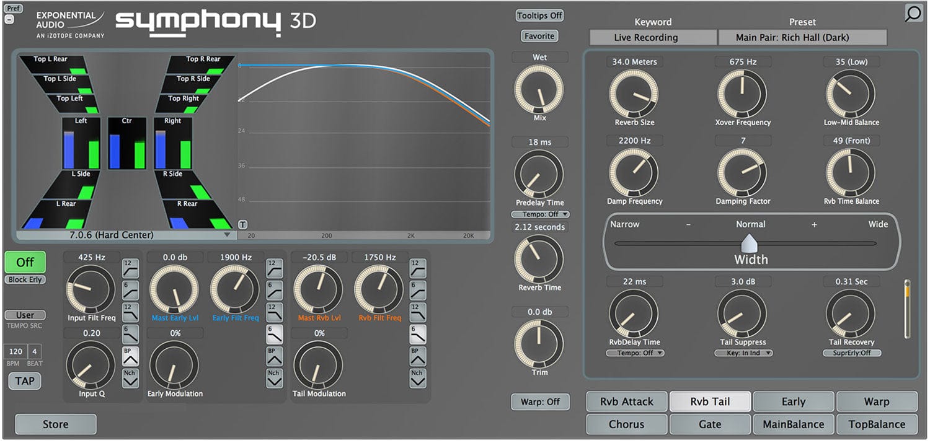Click the T button on the EQ graph
The height and width of the screenshot is (443, 930).
[243, 224]
